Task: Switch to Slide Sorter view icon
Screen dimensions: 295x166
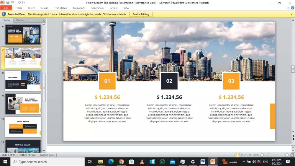Action: [242, 155]
